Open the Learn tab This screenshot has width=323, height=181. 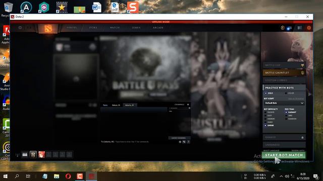point(136,28)
